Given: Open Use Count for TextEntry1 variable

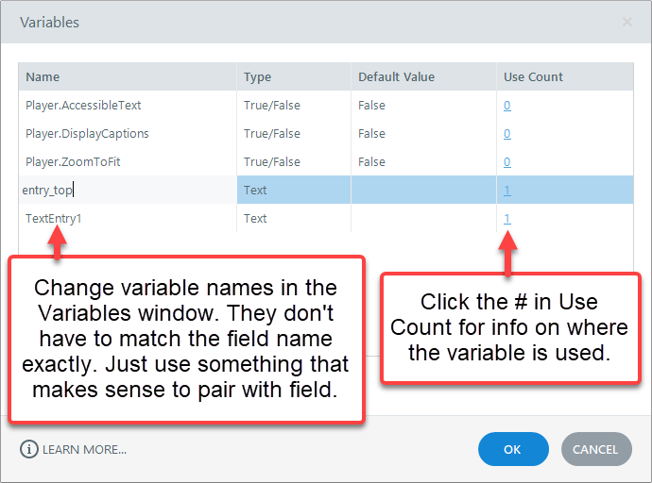Looking at the screenshot, I should click(507, 219).
